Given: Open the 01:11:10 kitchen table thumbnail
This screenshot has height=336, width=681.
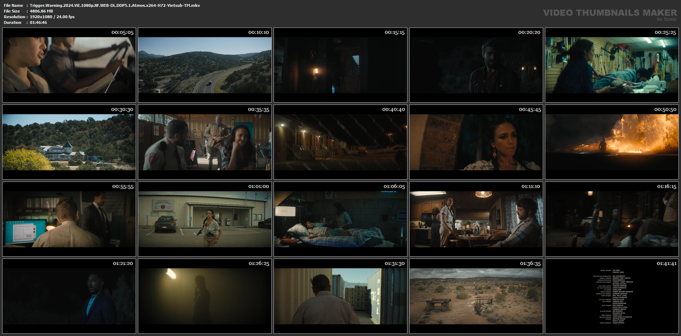Looking at the screenshot, I should coord(476,219).
